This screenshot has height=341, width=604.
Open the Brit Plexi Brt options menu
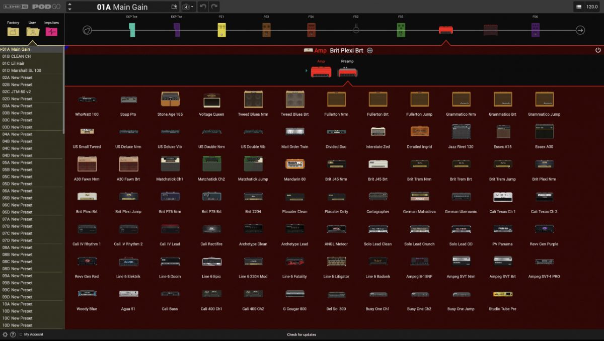coord(370,50)
